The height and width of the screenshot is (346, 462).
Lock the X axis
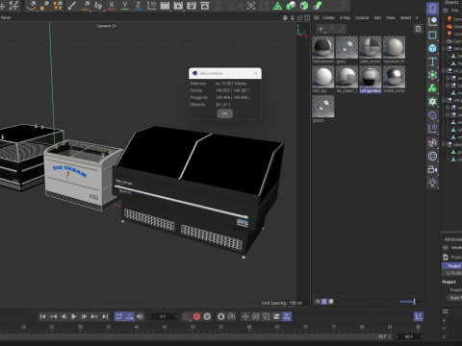[112, 6]
